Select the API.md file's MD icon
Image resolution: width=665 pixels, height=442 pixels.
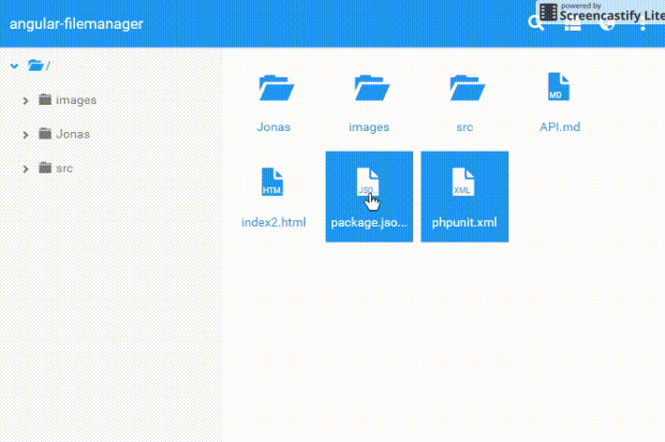coord(558,86)
